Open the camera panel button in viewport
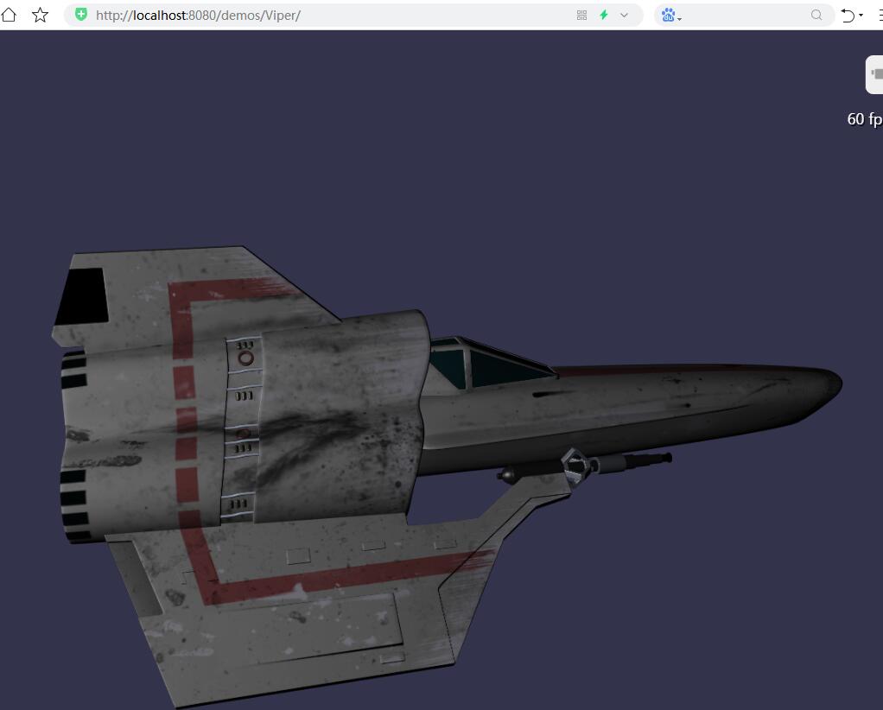Image resolution: width=883 pixels, height=710 pixels. pyautogui.click(x=874, y=74)
